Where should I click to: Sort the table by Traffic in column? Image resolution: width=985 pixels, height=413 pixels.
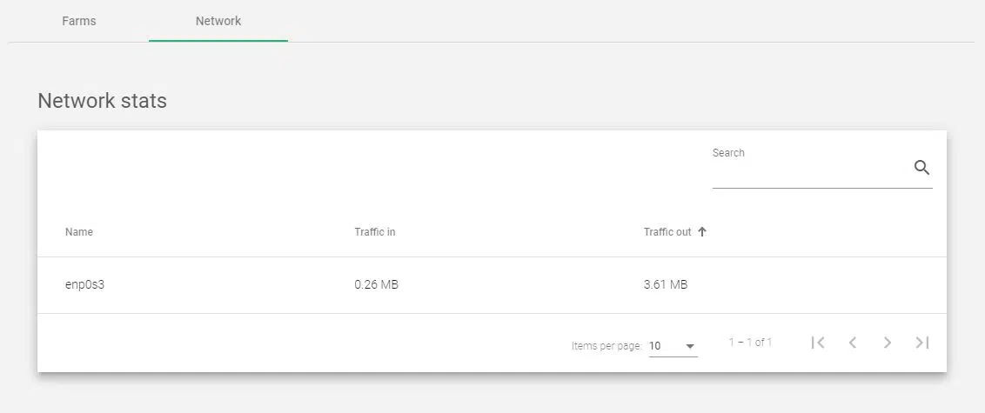(375, 232)
